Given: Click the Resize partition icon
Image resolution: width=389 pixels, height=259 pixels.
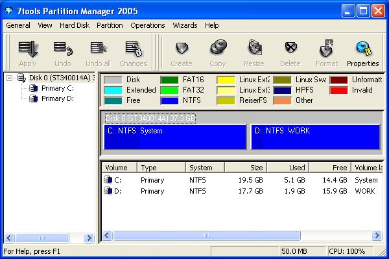Looking at the screenshot, I should [254, 52].
